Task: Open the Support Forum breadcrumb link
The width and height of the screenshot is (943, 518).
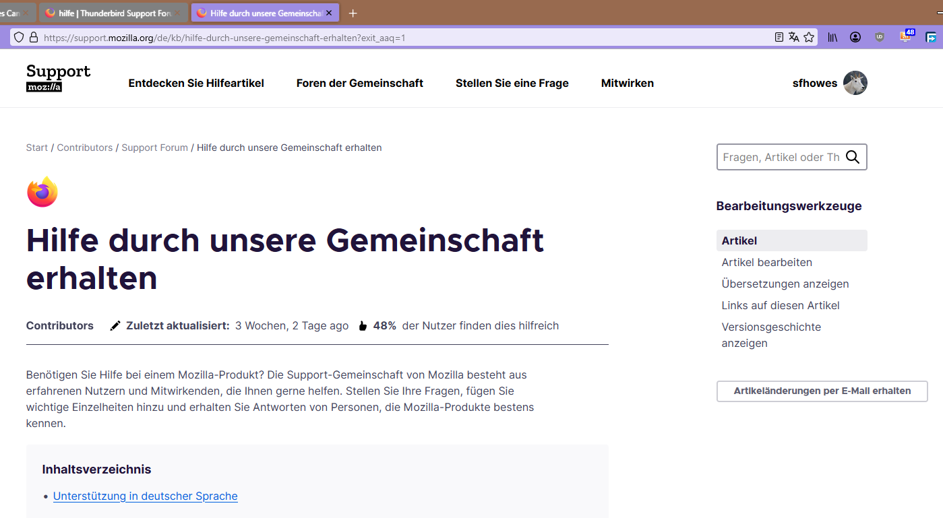Action: [x=155, y=148]
